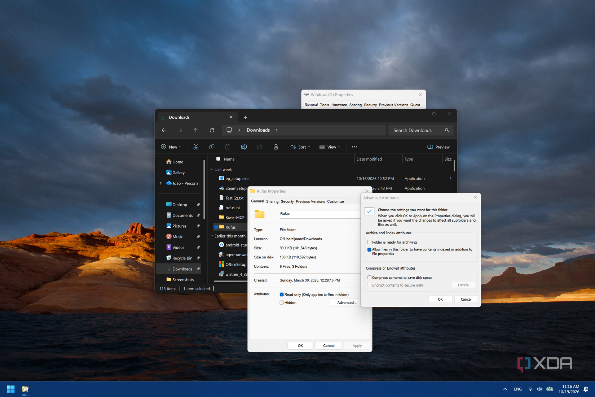Click the volume icon in system tray
595x397 pixels.
point(539,389)
